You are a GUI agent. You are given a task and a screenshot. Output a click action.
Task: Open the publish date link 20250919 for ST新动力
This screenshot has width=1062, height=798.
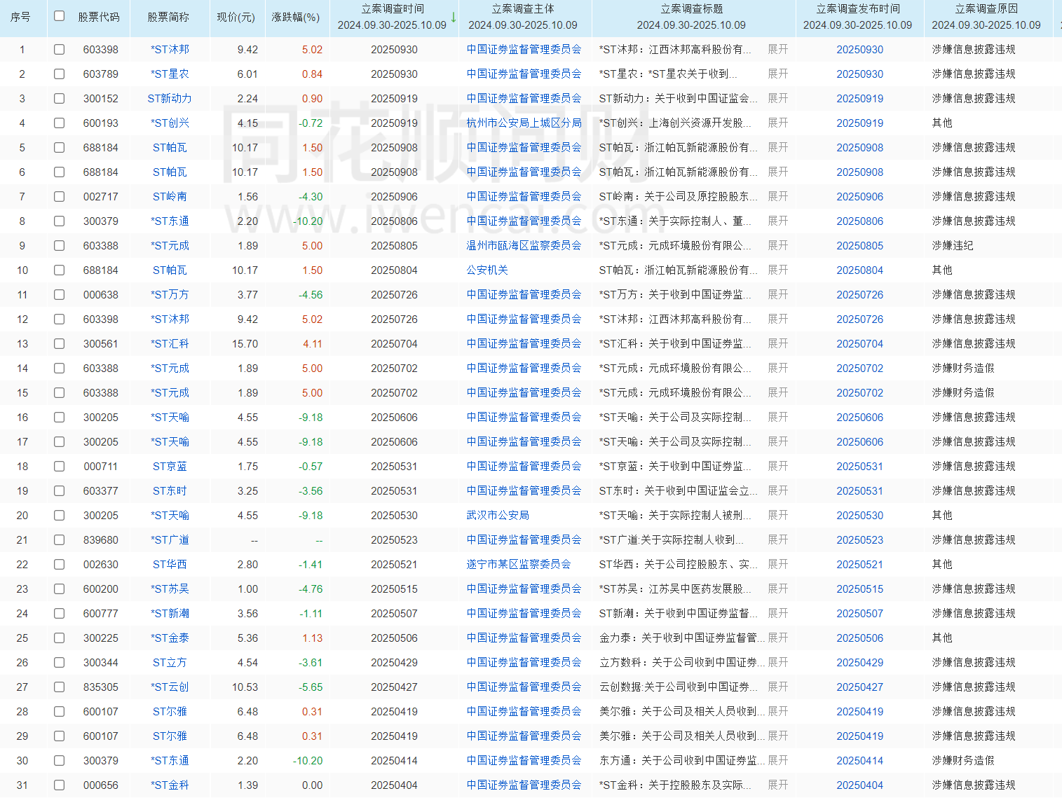point(860,99)
